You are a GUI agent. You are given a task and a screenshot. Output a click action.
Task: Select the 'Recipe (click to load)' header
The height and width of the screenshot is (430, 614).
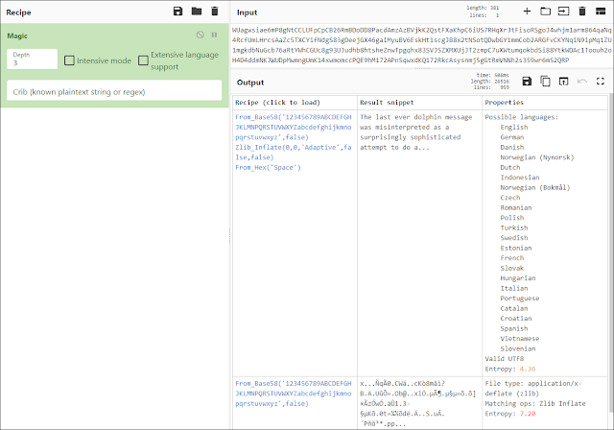pyautogui.click(x=277, y=102)
